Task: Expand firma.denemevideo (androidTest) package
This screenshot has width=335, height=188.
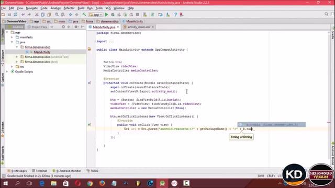Action: [17, 57]
